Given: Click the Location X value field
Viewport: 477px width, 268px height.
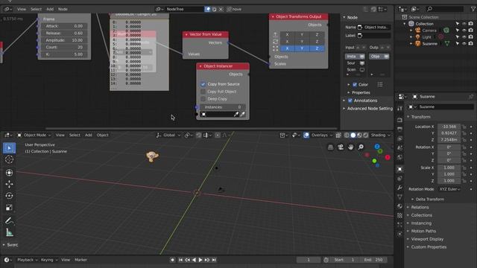Looking at the screenshot, I should tap(449, 127).
